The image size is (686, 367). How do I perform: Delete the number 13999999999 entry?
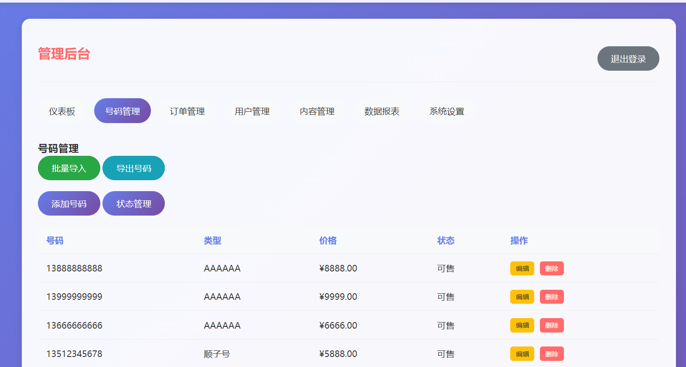click(552, 297)
